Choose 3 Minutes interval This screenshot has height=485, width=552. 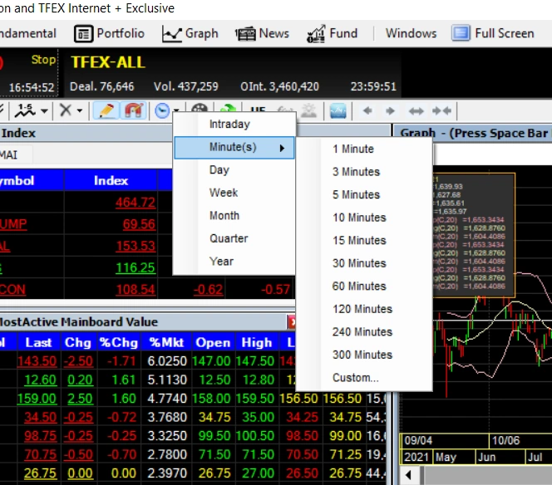pyautogui.click(x=364, y=172)
